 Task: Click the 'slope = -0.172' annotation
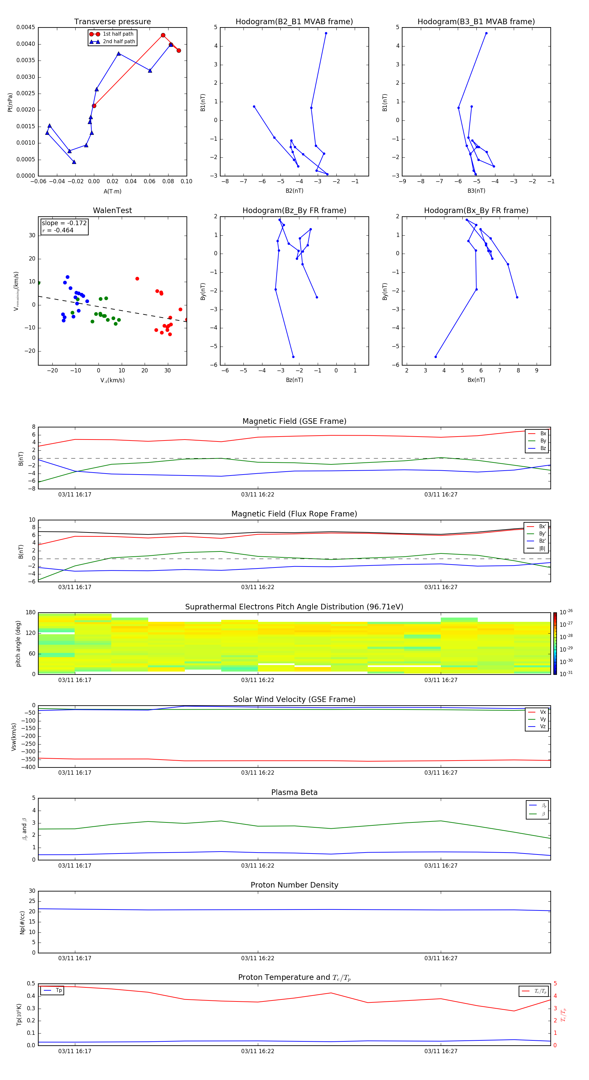point(64,223)
